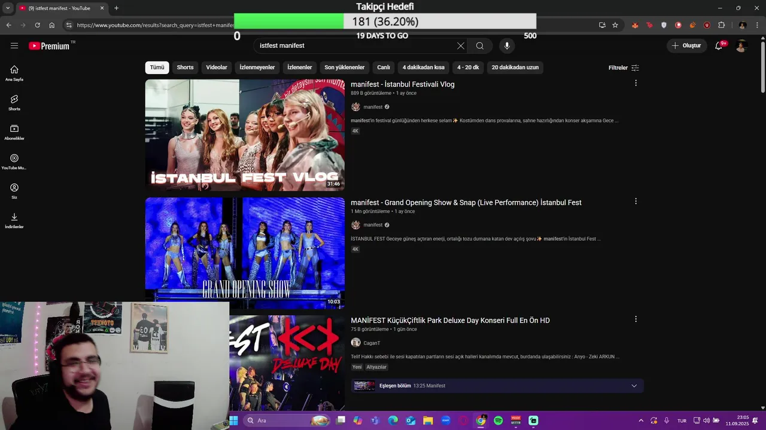This screenshot has width=766, height=430.
Task: Switch the TUR keyboard language indicator
Action: coord(682,420)
